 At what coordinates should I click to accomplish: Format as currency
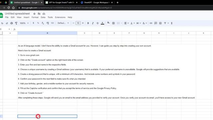point(33,23)
